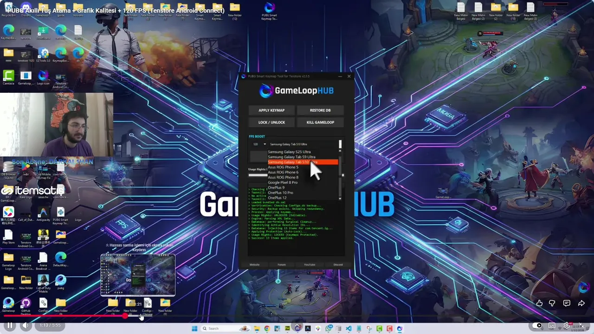Like the video with thumbs up
The image size is (594, 334).
point(539,303)
